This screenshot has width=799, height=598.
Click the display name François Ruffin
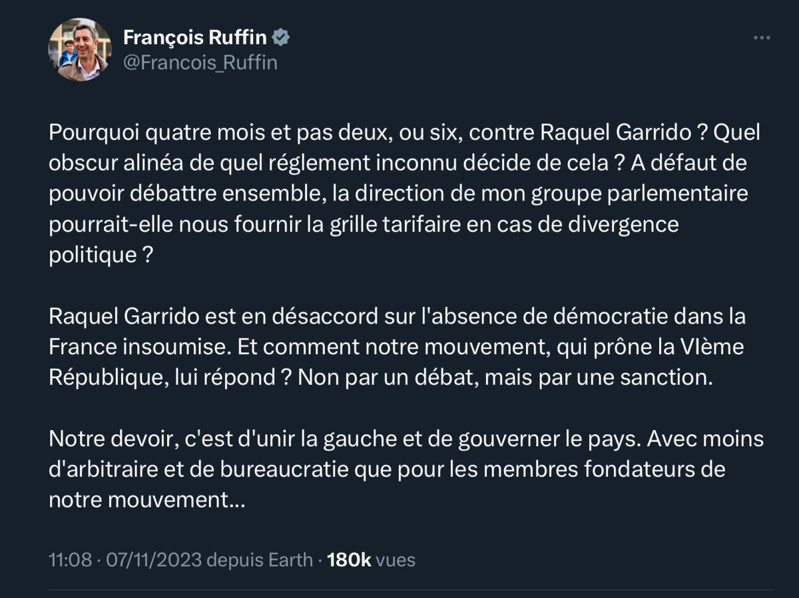[x=196, y=39]
